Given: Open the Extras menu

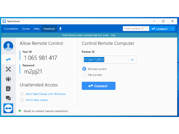Looking at the screenshot, I should (x=26, y=29).
